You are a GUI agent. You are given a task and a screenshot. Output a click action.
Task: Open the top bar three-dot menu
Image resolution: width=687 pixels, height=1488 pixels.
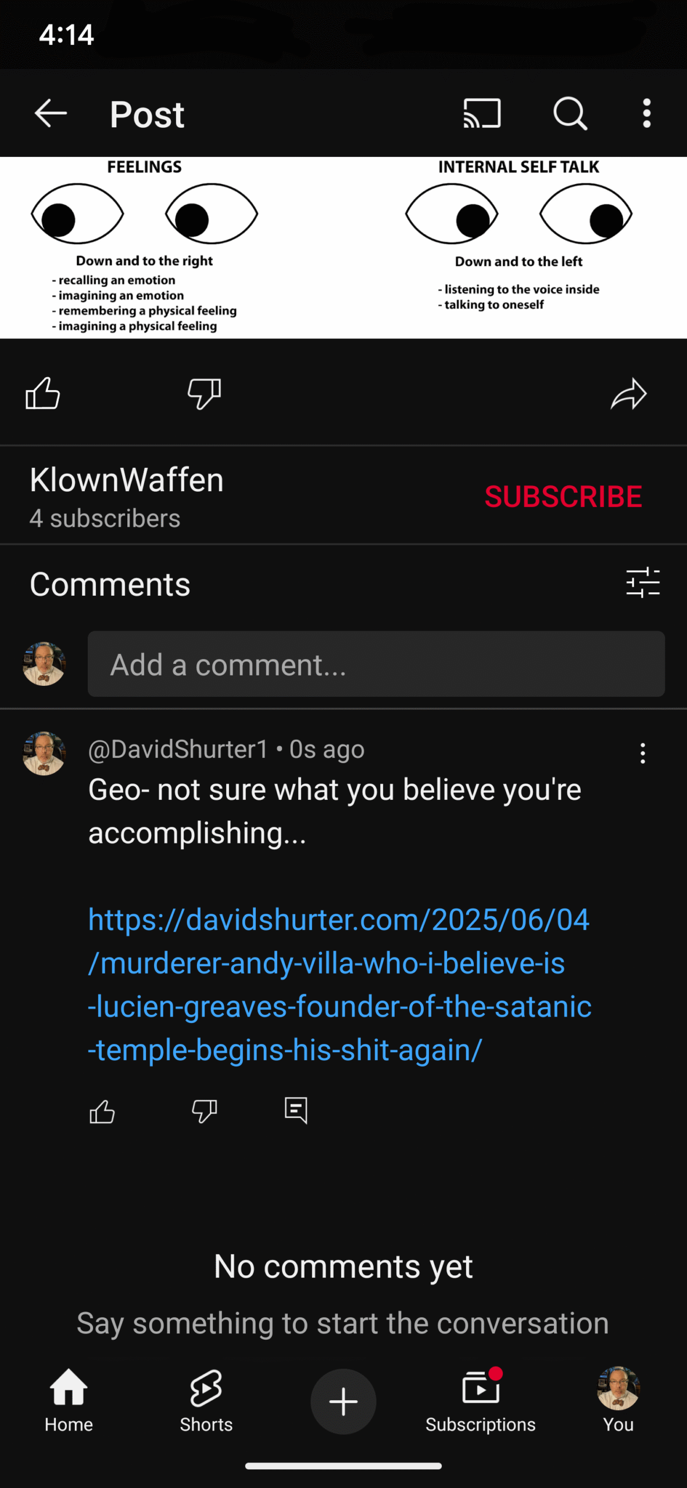646,113
